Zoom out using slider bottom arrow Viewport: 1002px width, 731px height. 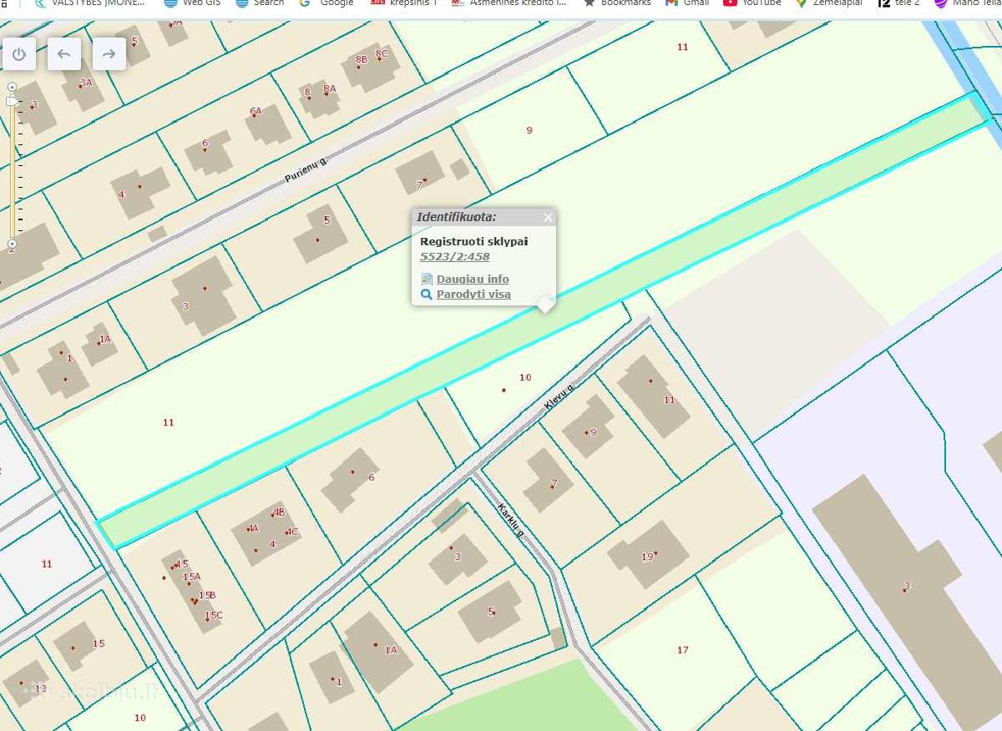pos(12,245)
